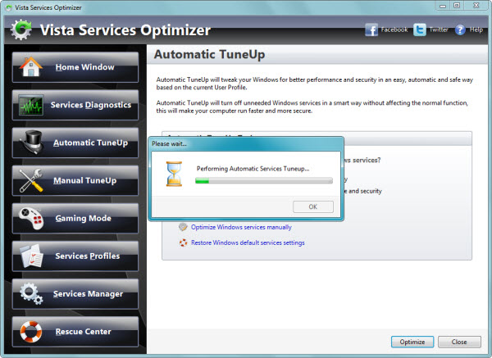The image size is (492, 358).
Task: Click the gears icon for Services Manager
Action: 31,294
